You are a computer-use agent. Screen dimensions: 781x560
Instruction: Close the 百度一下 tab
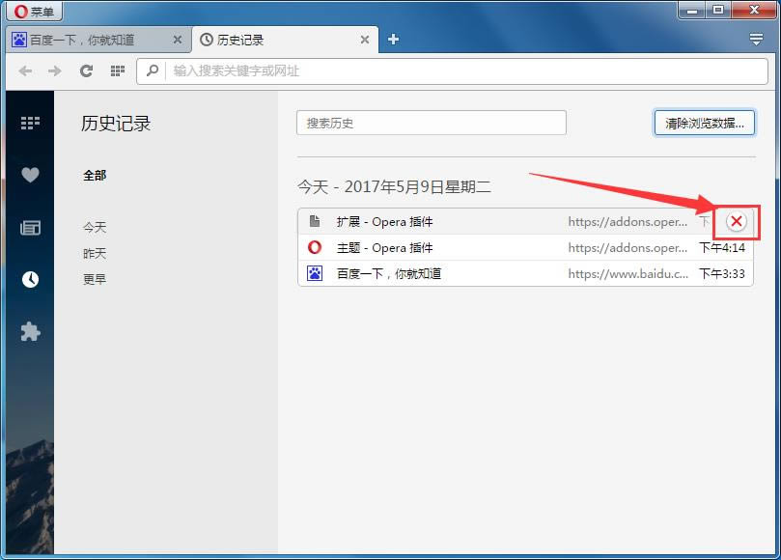pos(178,40)
